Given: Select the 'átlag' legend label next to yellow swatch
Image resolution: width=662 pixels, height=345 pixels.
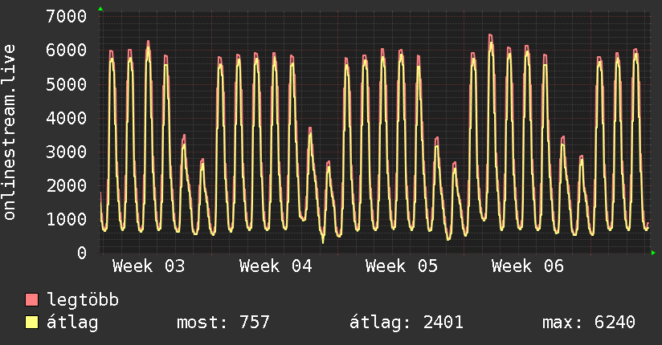Looking at the screenshot, I should tap(72, 323).
